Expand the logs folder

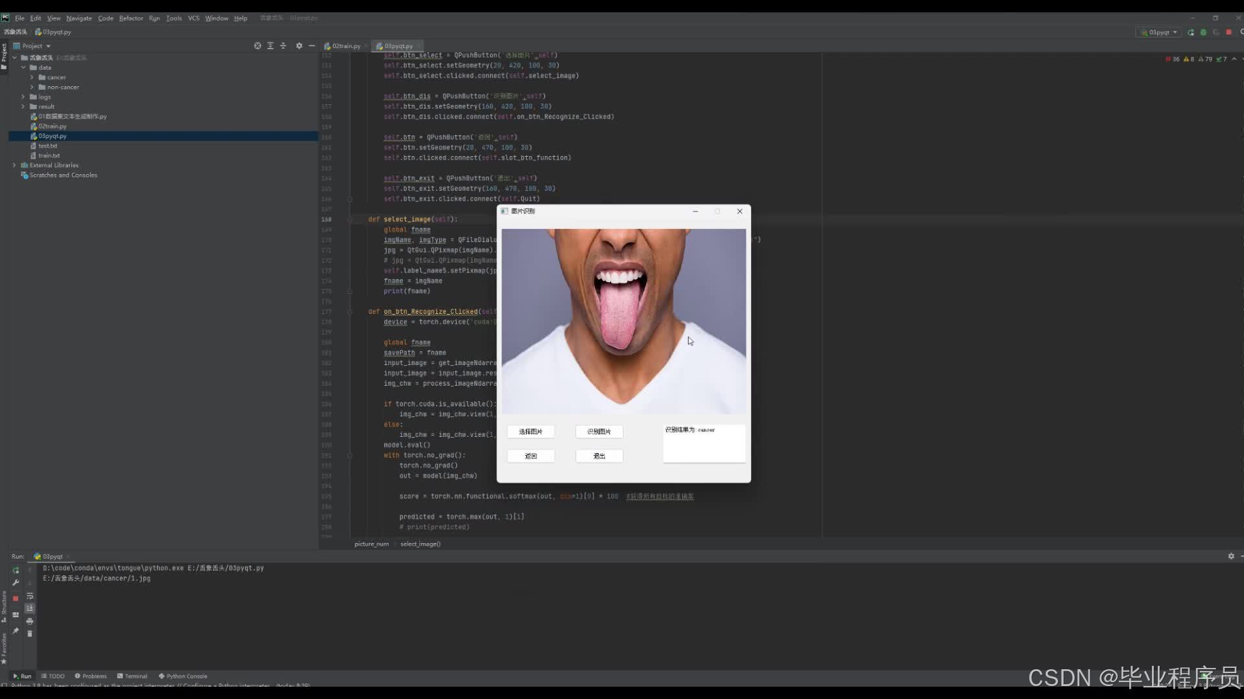(x=23, y=96)
